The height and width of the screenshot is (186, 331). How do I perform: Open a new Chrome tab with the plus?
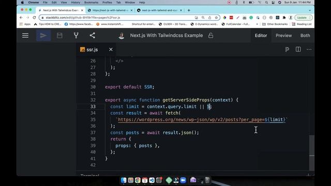click(189, 10)
